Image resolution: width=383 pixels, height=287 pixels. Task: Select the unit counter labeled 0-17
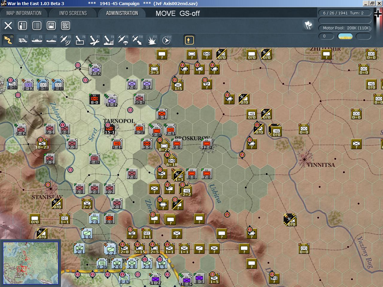pos(28,85)
